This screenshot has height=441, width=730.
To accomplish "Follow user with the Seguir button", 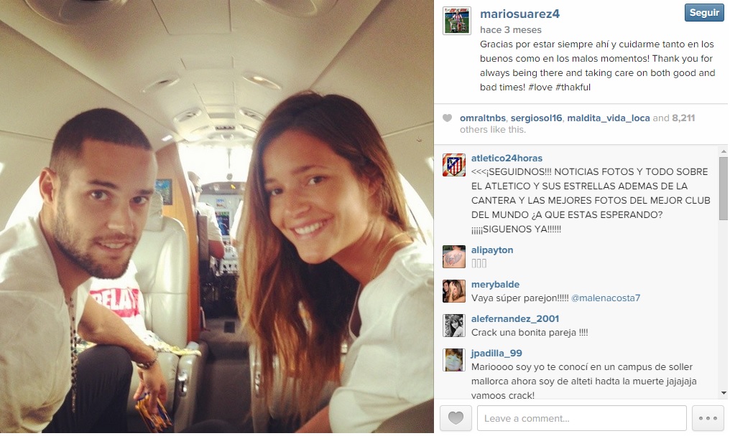I will pyautogui.click(x=704, y=12).
